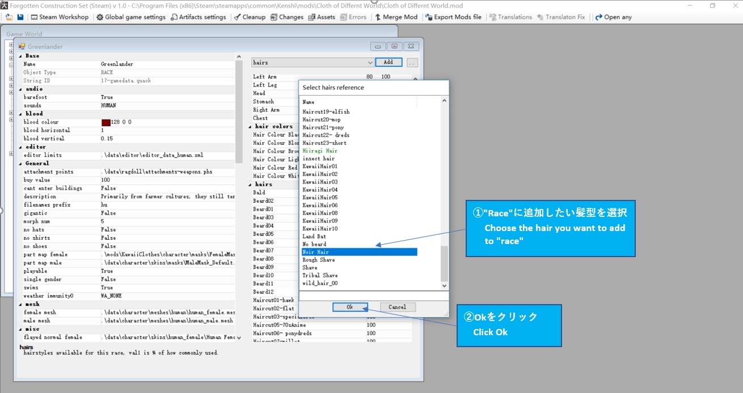Click the Translaton Fix toolbar item
This screenshot has width=743, height=393.
(560, 17)
